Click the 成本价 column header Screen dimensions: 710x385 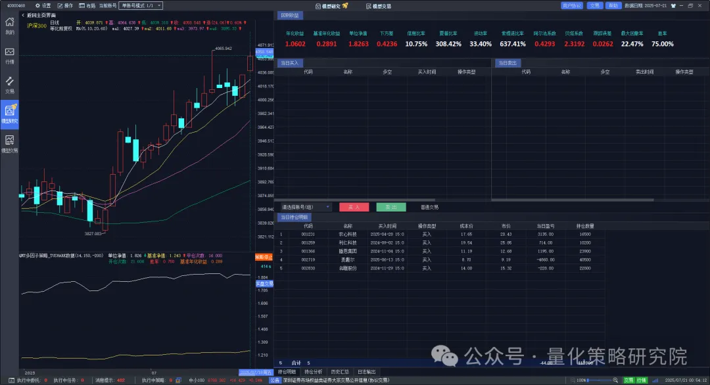(x=466, y=226)
